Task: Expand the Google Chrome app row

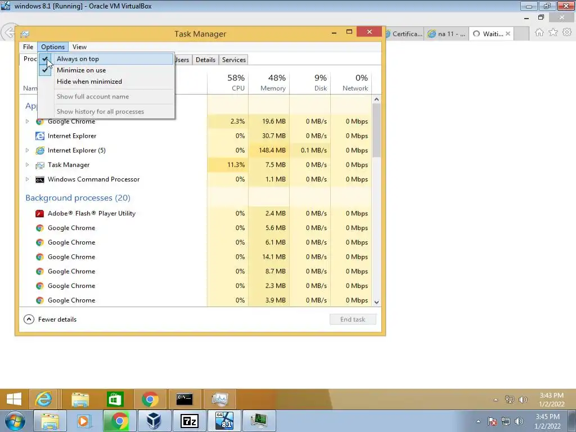Action: [27, 121]
